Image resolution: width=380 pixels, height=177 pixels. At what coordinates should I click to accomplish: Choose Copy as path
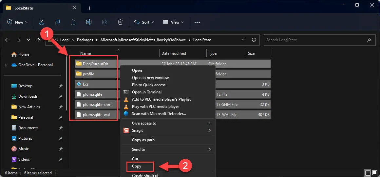[x=143, y=140]
